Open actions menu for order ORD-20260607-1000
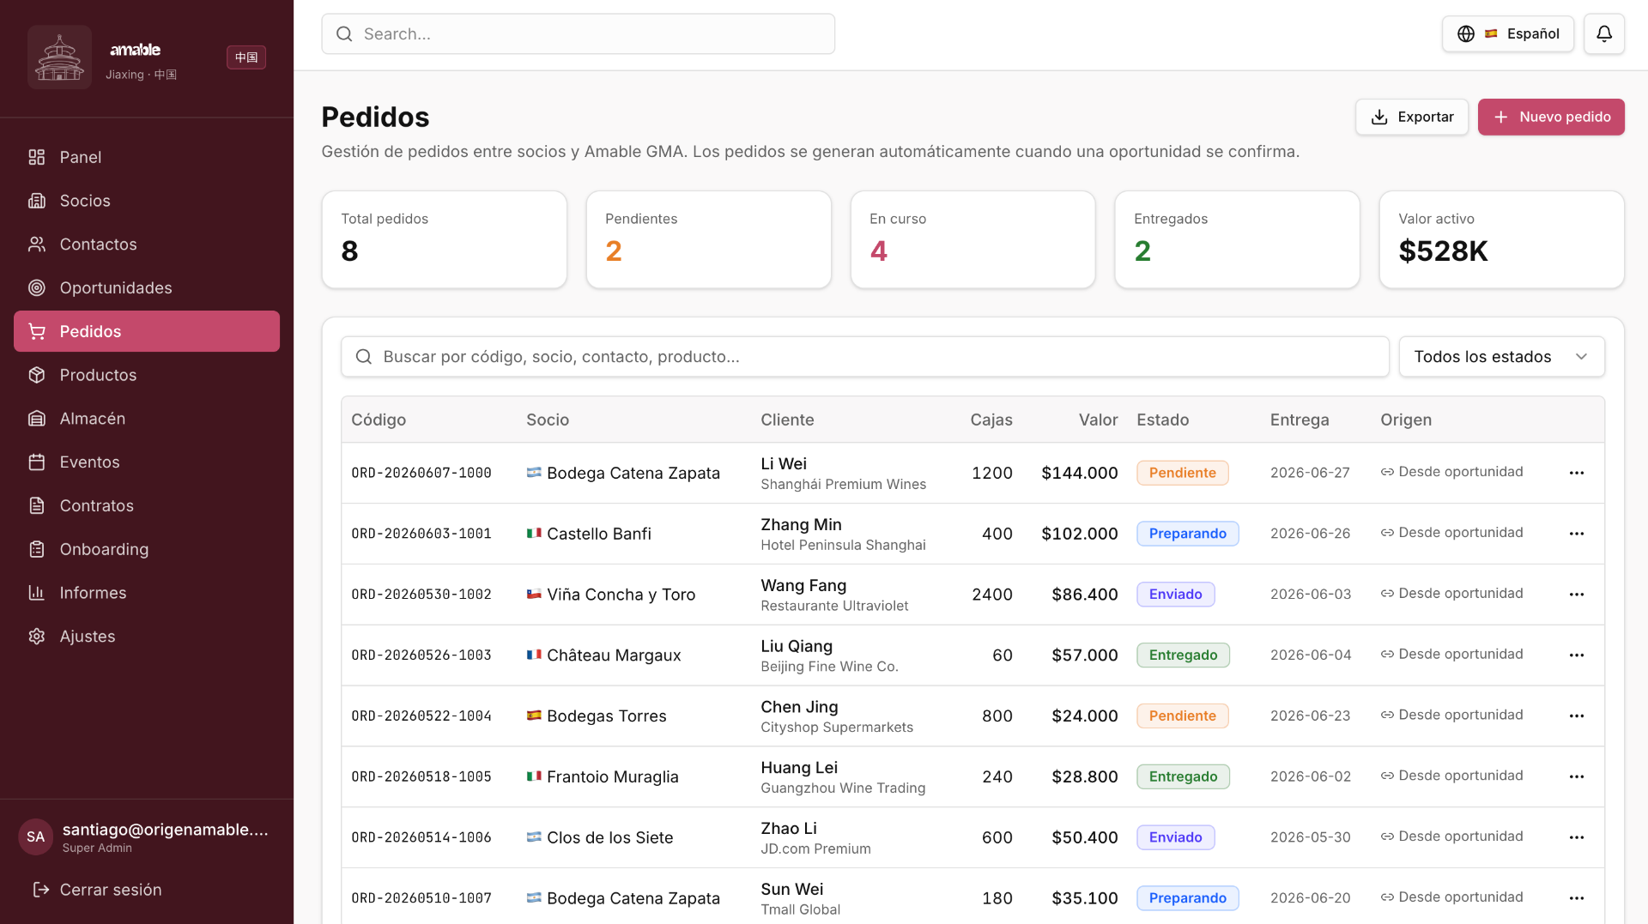This screenshot has height=924, width=1648. pos(1576,473)
